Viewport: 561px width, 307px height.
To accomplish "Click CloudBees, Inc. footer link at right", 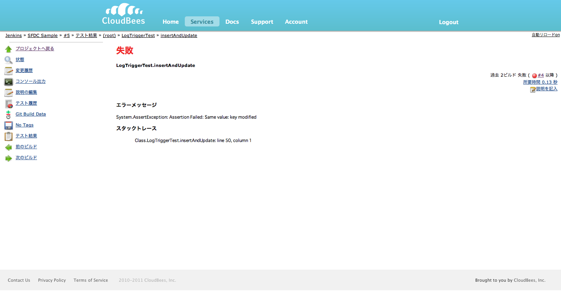I will pyautogui.click(x=529, y=280).
